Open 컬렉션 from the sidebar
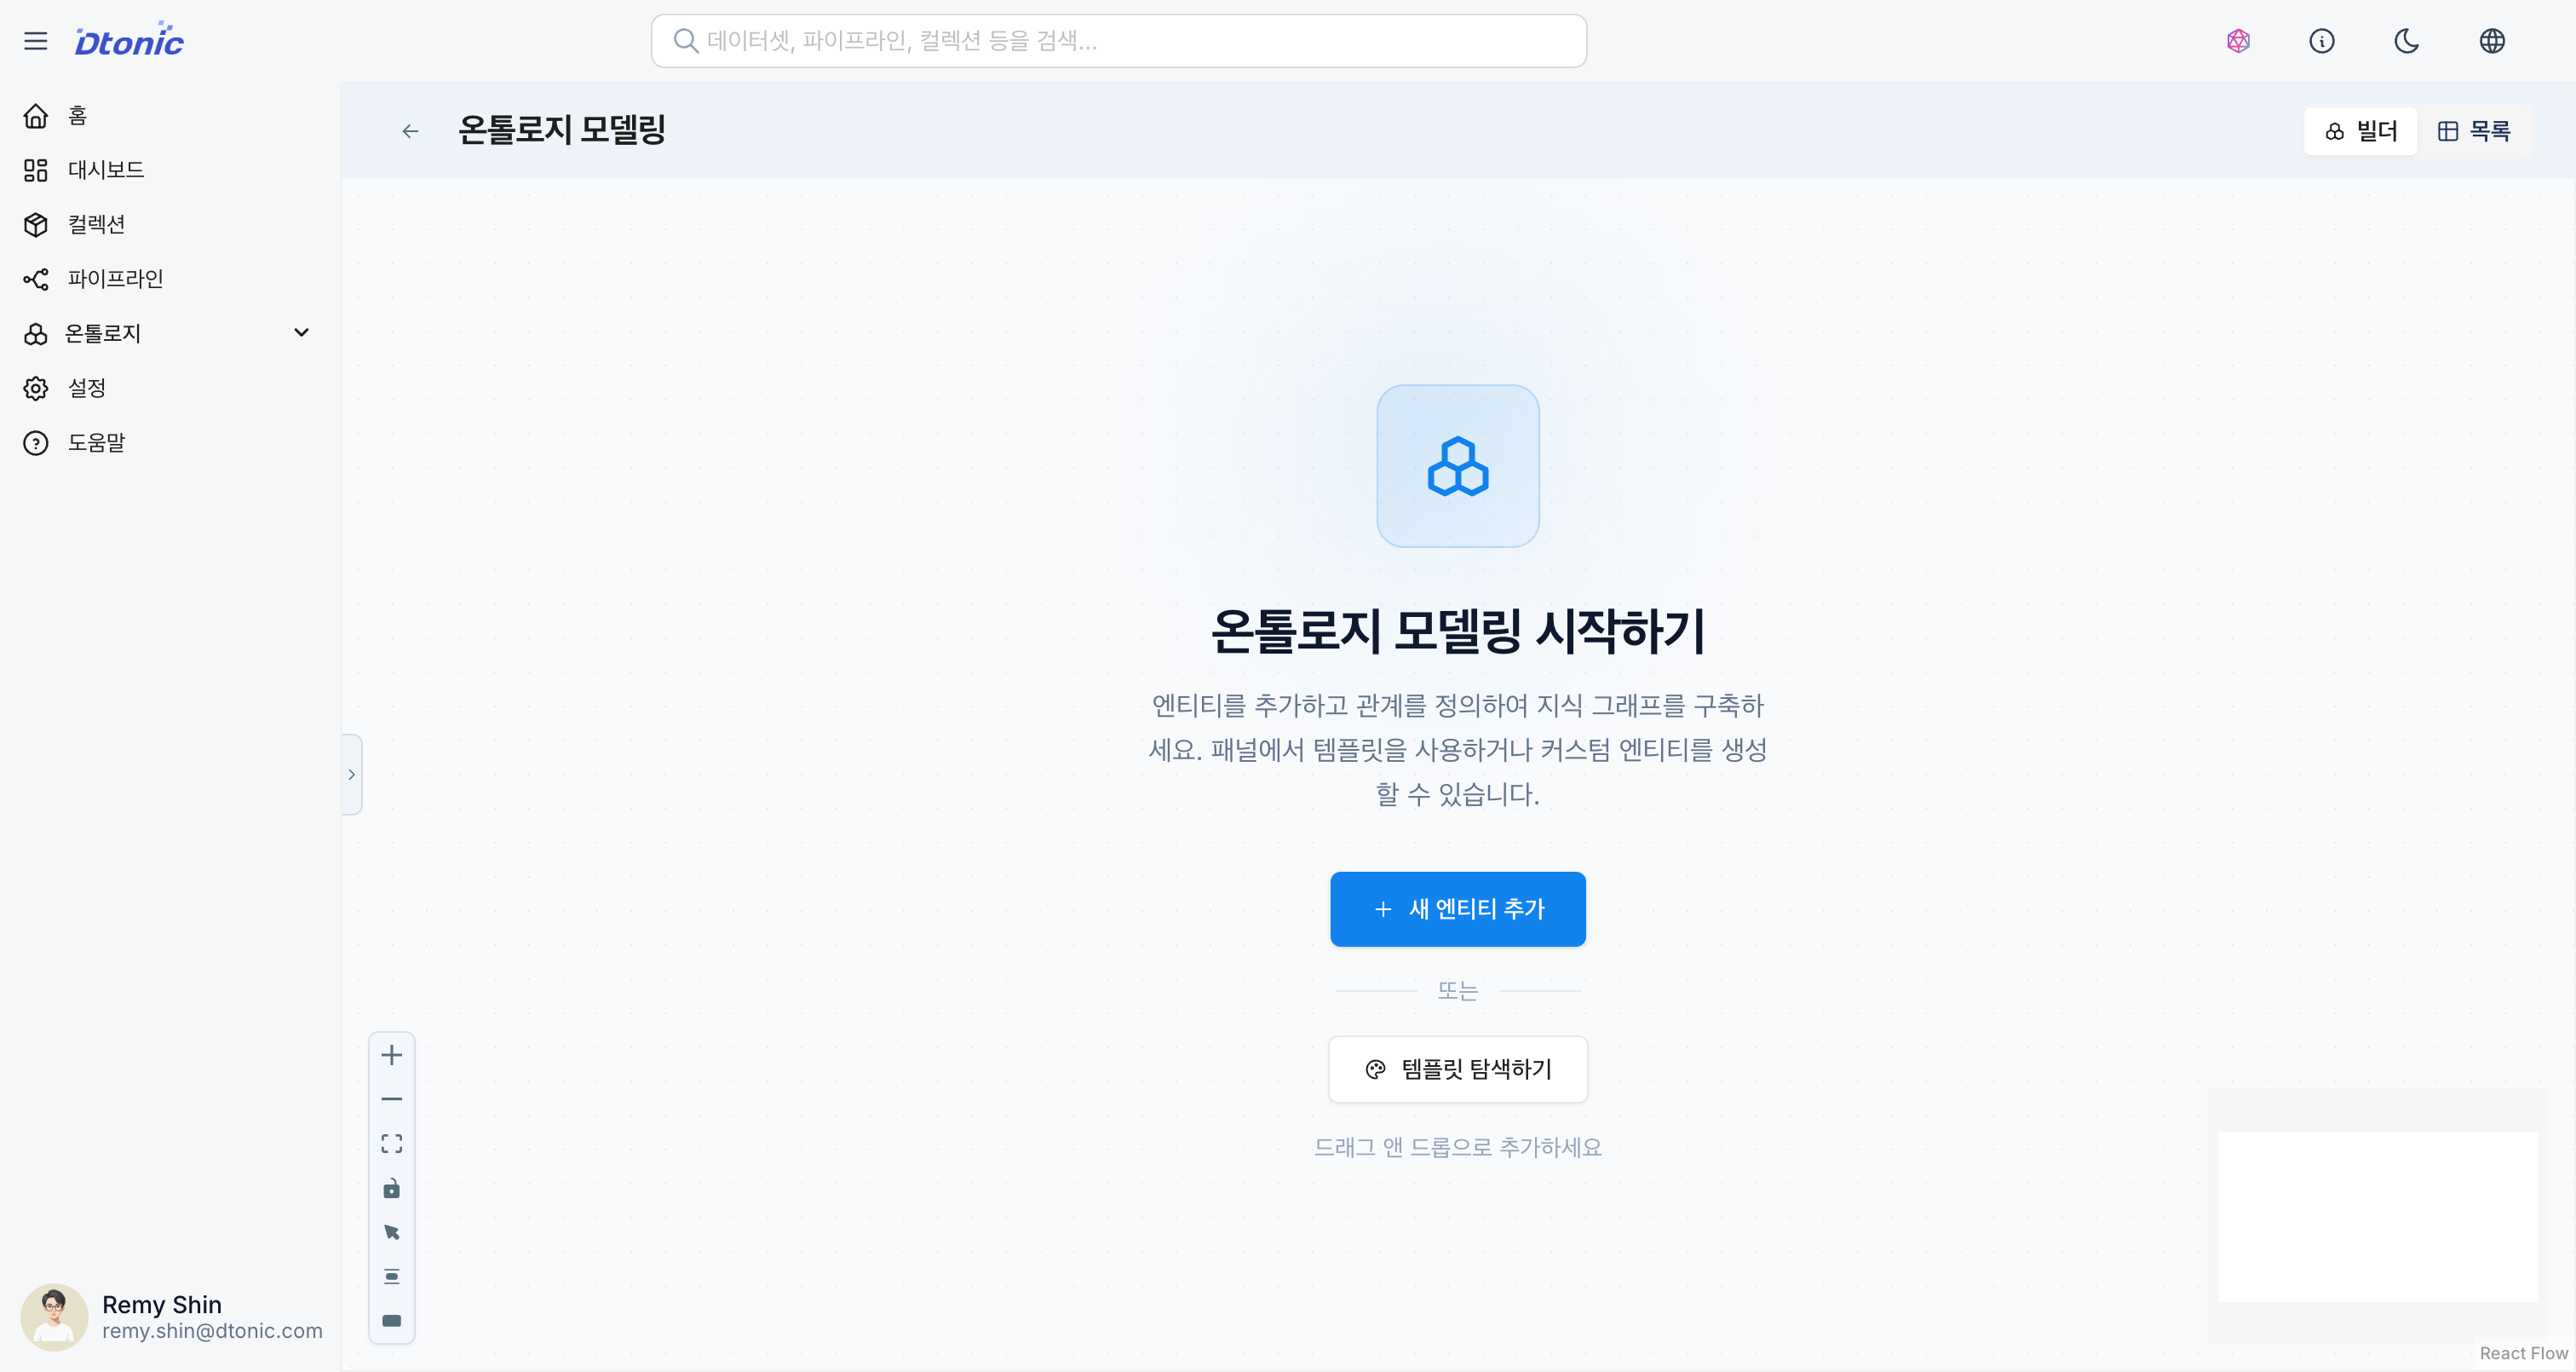This screenshot has height=1372, width=2576. [96, 224]
